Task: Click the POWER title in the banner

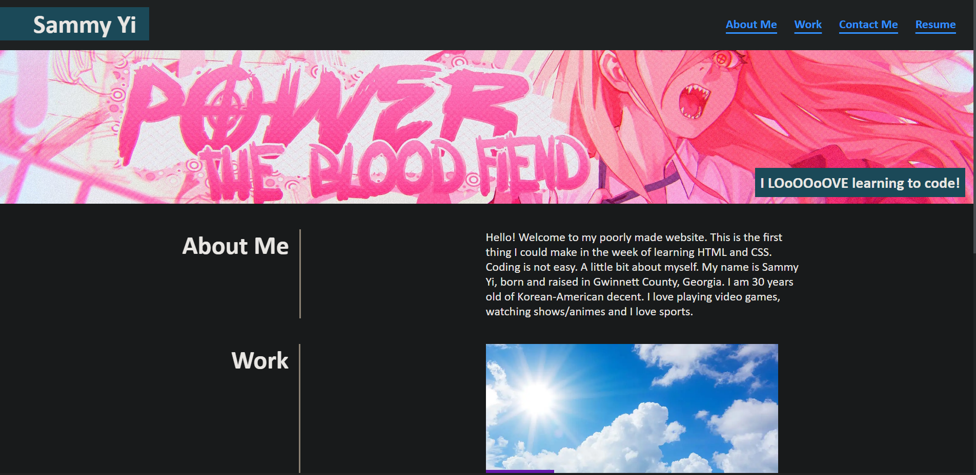Action: 323,105
